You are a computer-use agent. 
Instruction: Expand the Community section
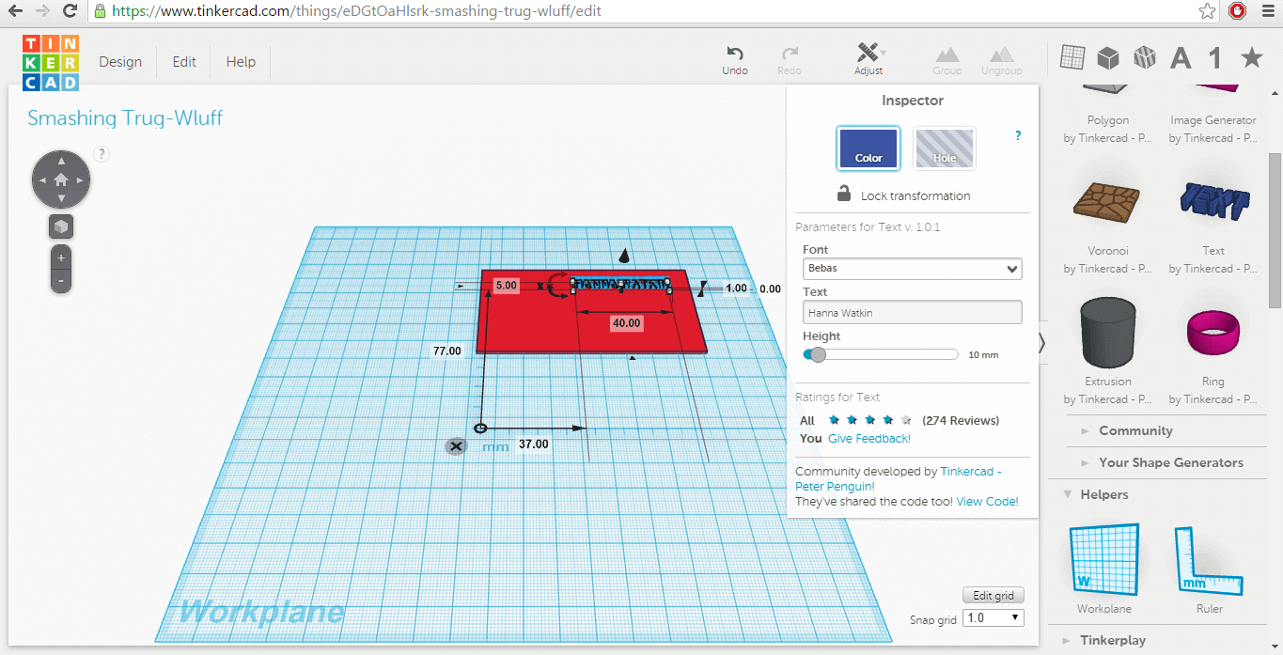point(1135,430)
